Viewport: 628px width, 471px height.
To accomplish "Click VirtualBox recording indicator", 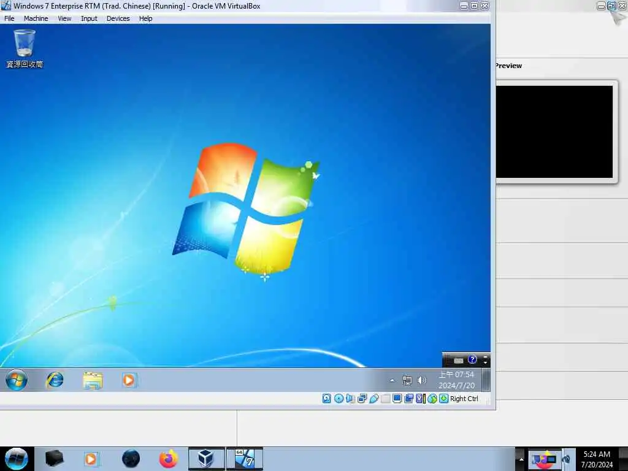I will [408, 399].
